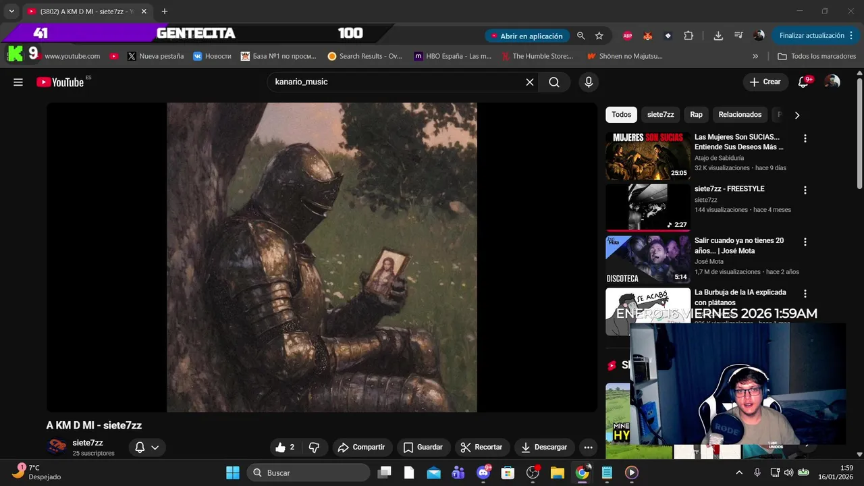Clear the kanario_music search text

click(x=530, y=82)
